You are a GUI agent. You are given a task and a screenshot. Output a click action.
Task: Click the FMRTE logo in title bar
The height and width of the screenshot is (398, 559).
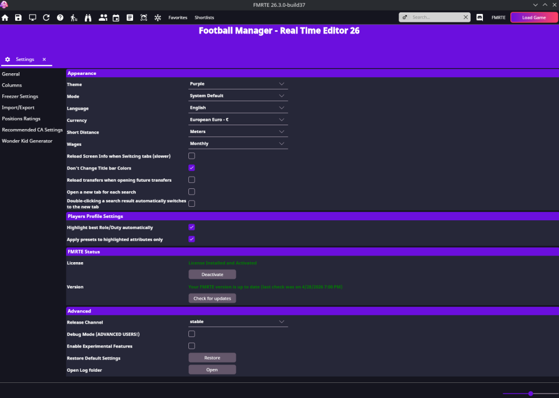(4, 4)
